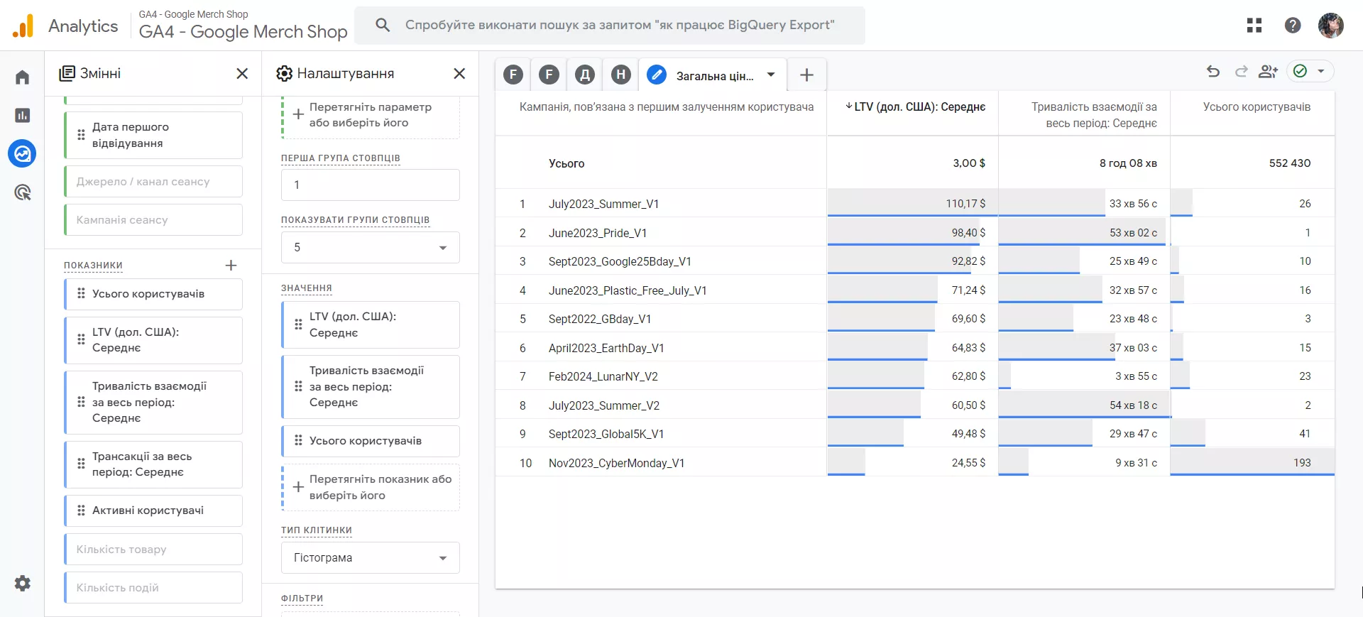Click Перетягніть показник або виберіть його drop zone
Image resolution: width=1363 pixels, height=617 pixels.
pos(371,487)
